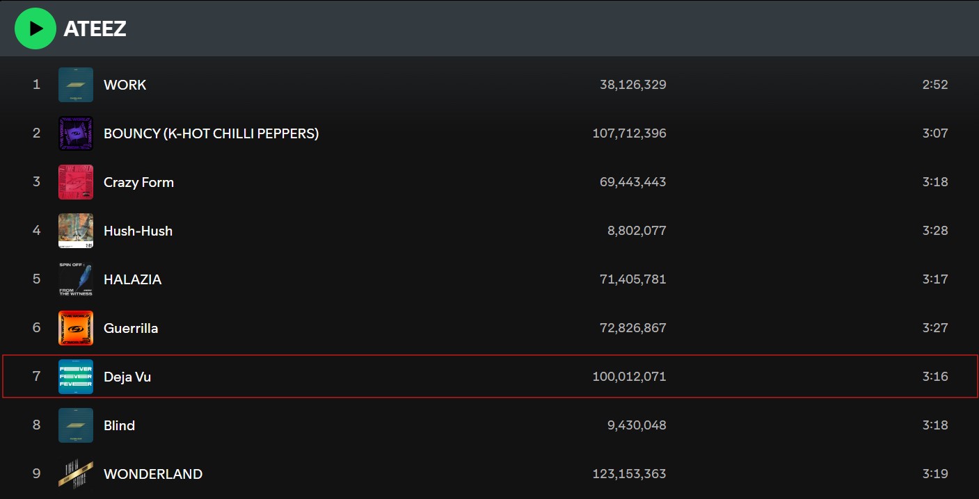The height and width of the screenshot is (499, 979).
Task: Open the Hush-Hush album artwork
Action: coord(76,231)
